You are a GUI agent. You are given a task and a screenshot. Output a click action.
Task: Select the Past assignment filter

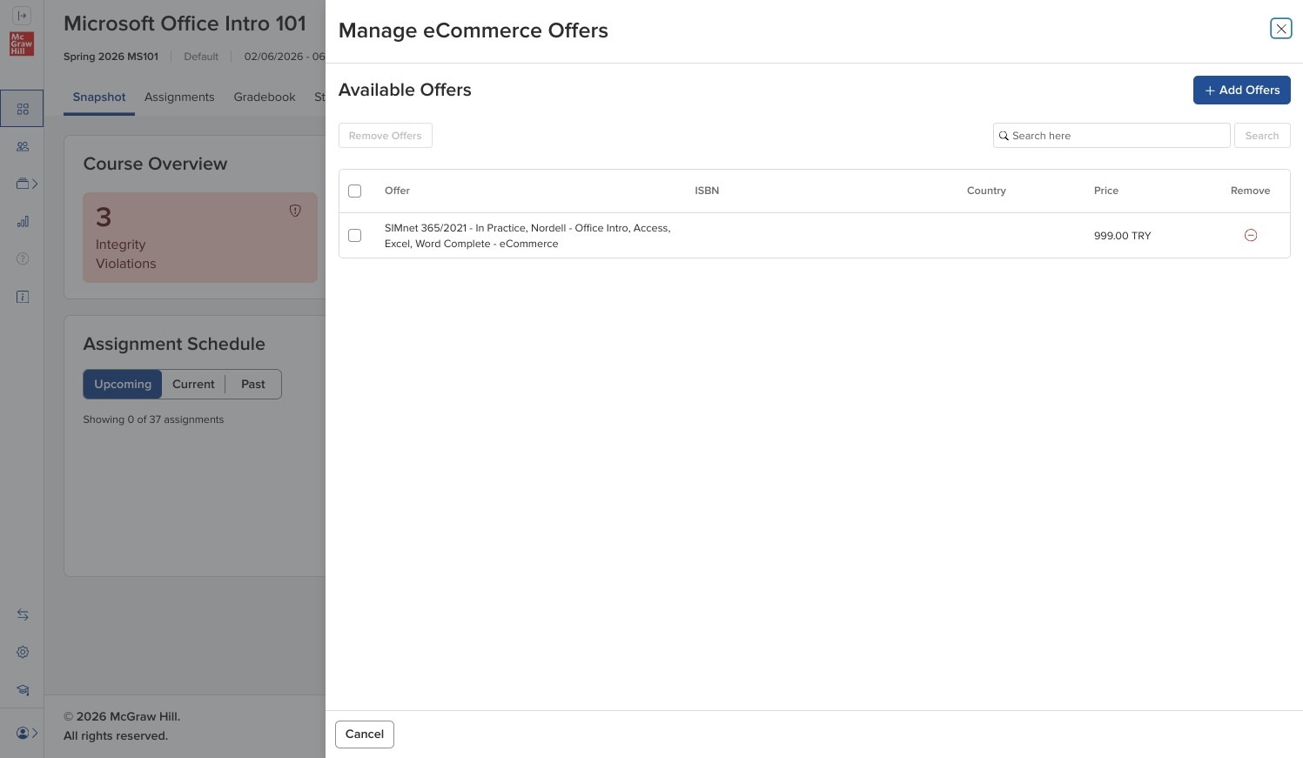point(253,385)
